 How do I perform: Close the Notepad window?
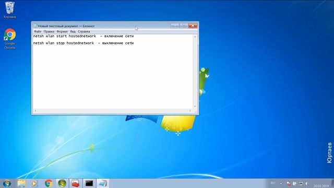(x=193, y=26)
